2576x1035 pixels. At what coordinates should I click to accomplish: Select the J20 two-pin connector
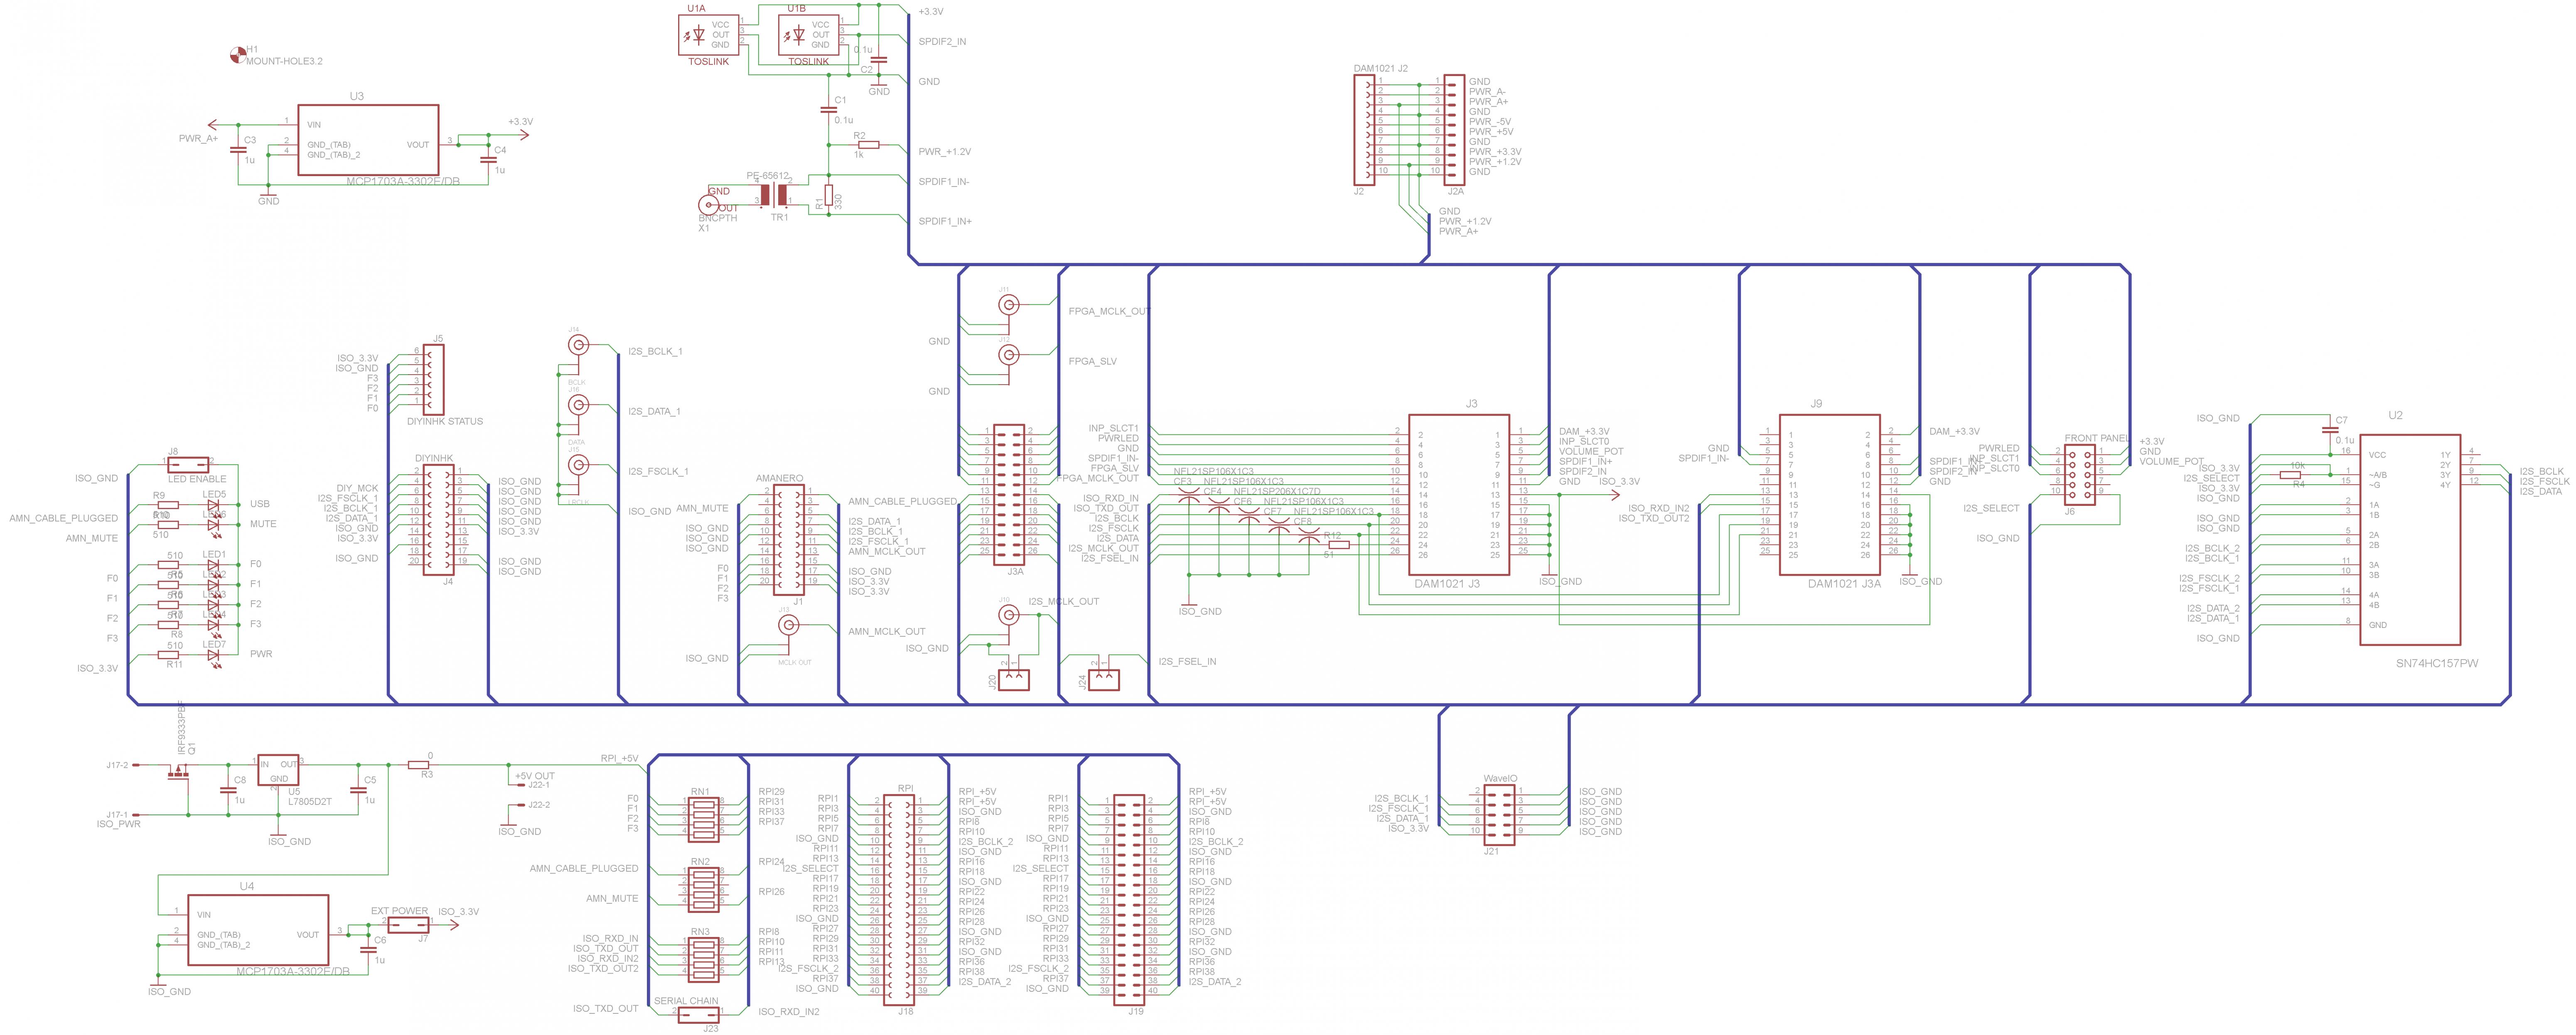point(1014,680)
